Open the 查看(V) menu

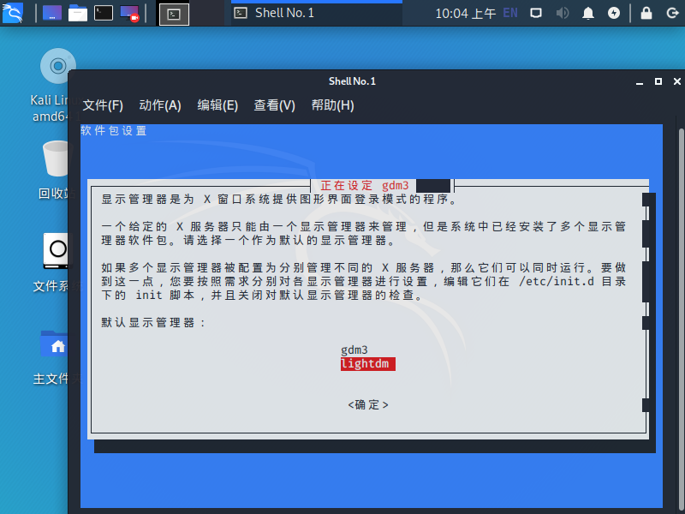click(x=273, y=105)
